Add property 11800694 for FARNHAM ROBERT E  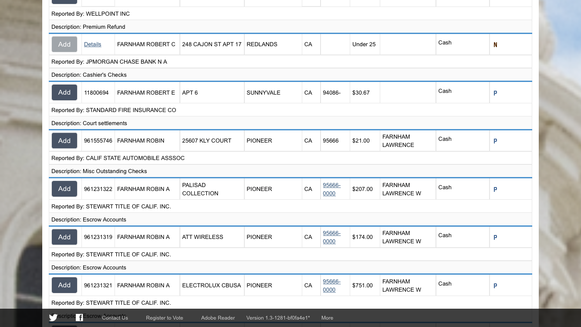[64, 92]
